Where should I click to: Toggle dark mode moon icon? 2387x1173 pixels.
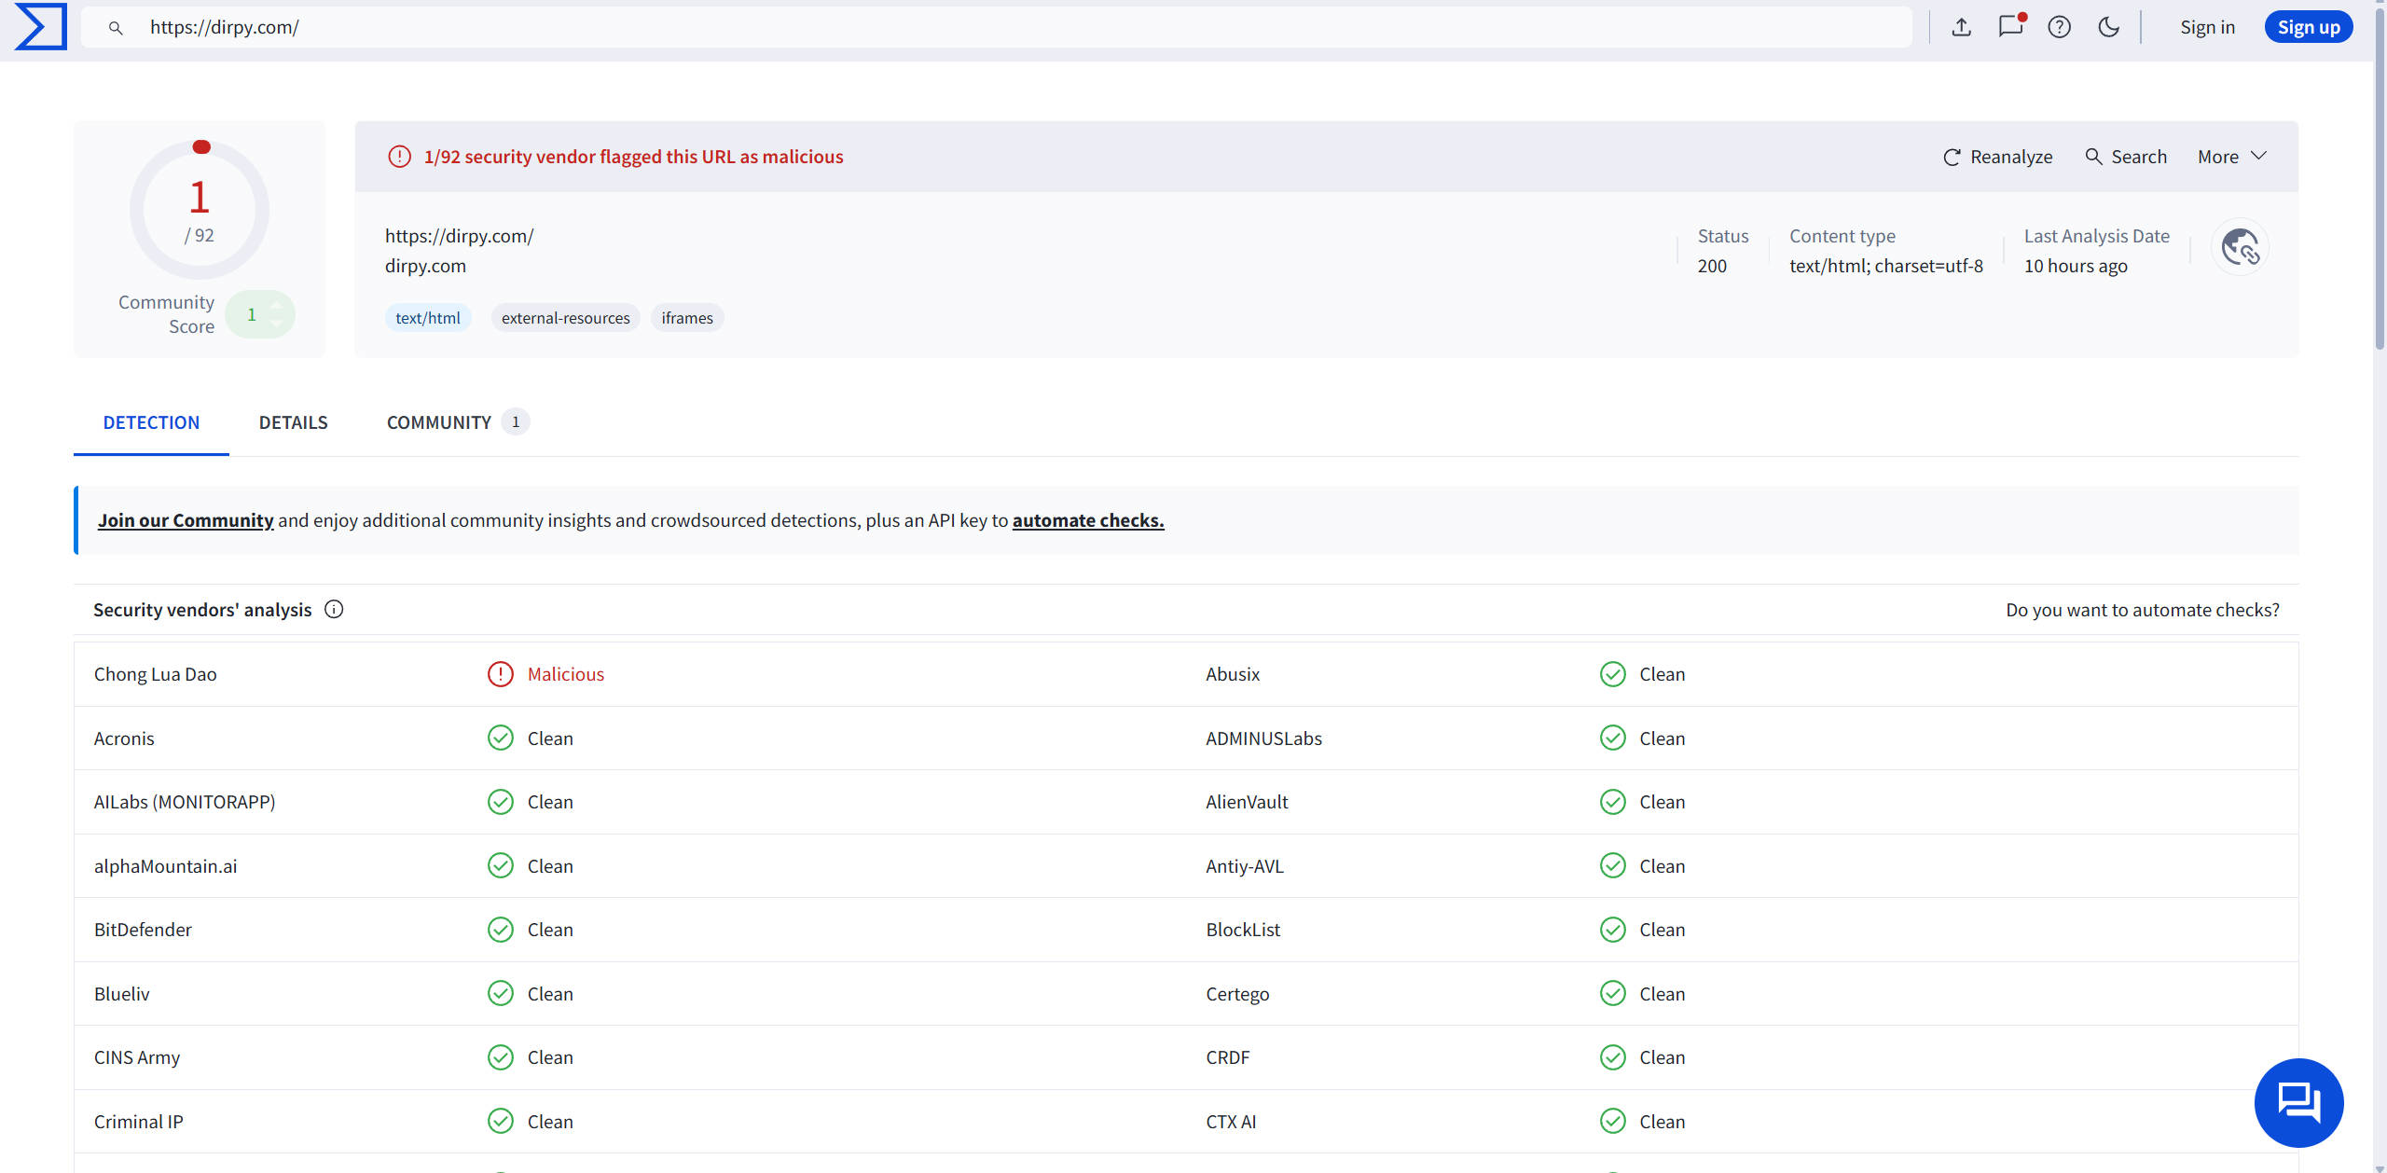tap(2109, 27)
